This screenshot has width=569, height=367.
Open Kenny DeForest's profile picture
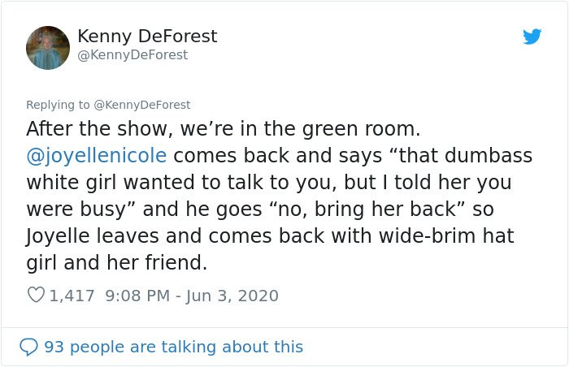48,48
